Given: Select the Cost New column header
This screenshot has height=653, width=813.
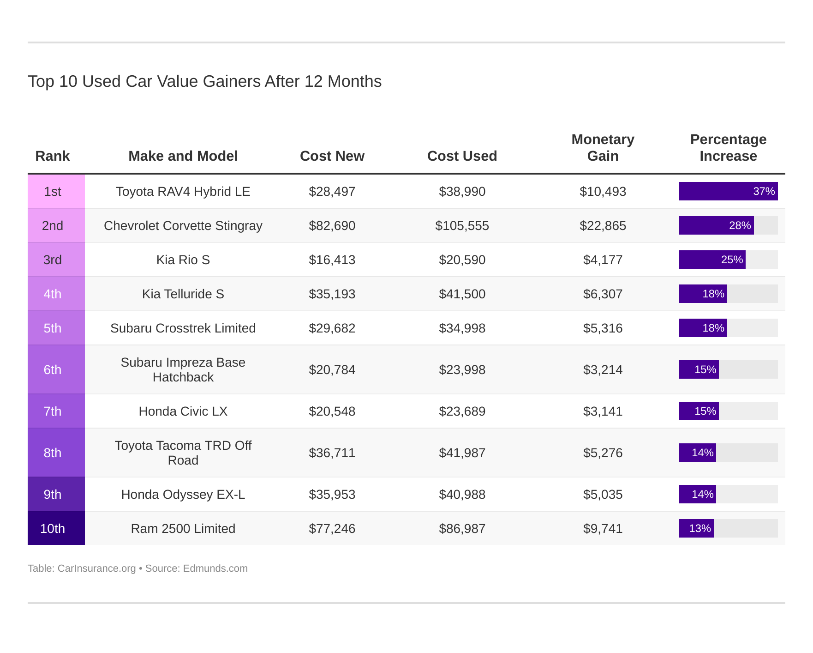Looking at the screenshot, I should (332, 156).
